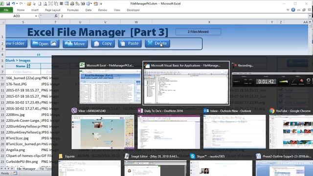Viewport: 313px width, 176px height.
Task: Click the Enter Name filter cell
Action: [23, 72]
